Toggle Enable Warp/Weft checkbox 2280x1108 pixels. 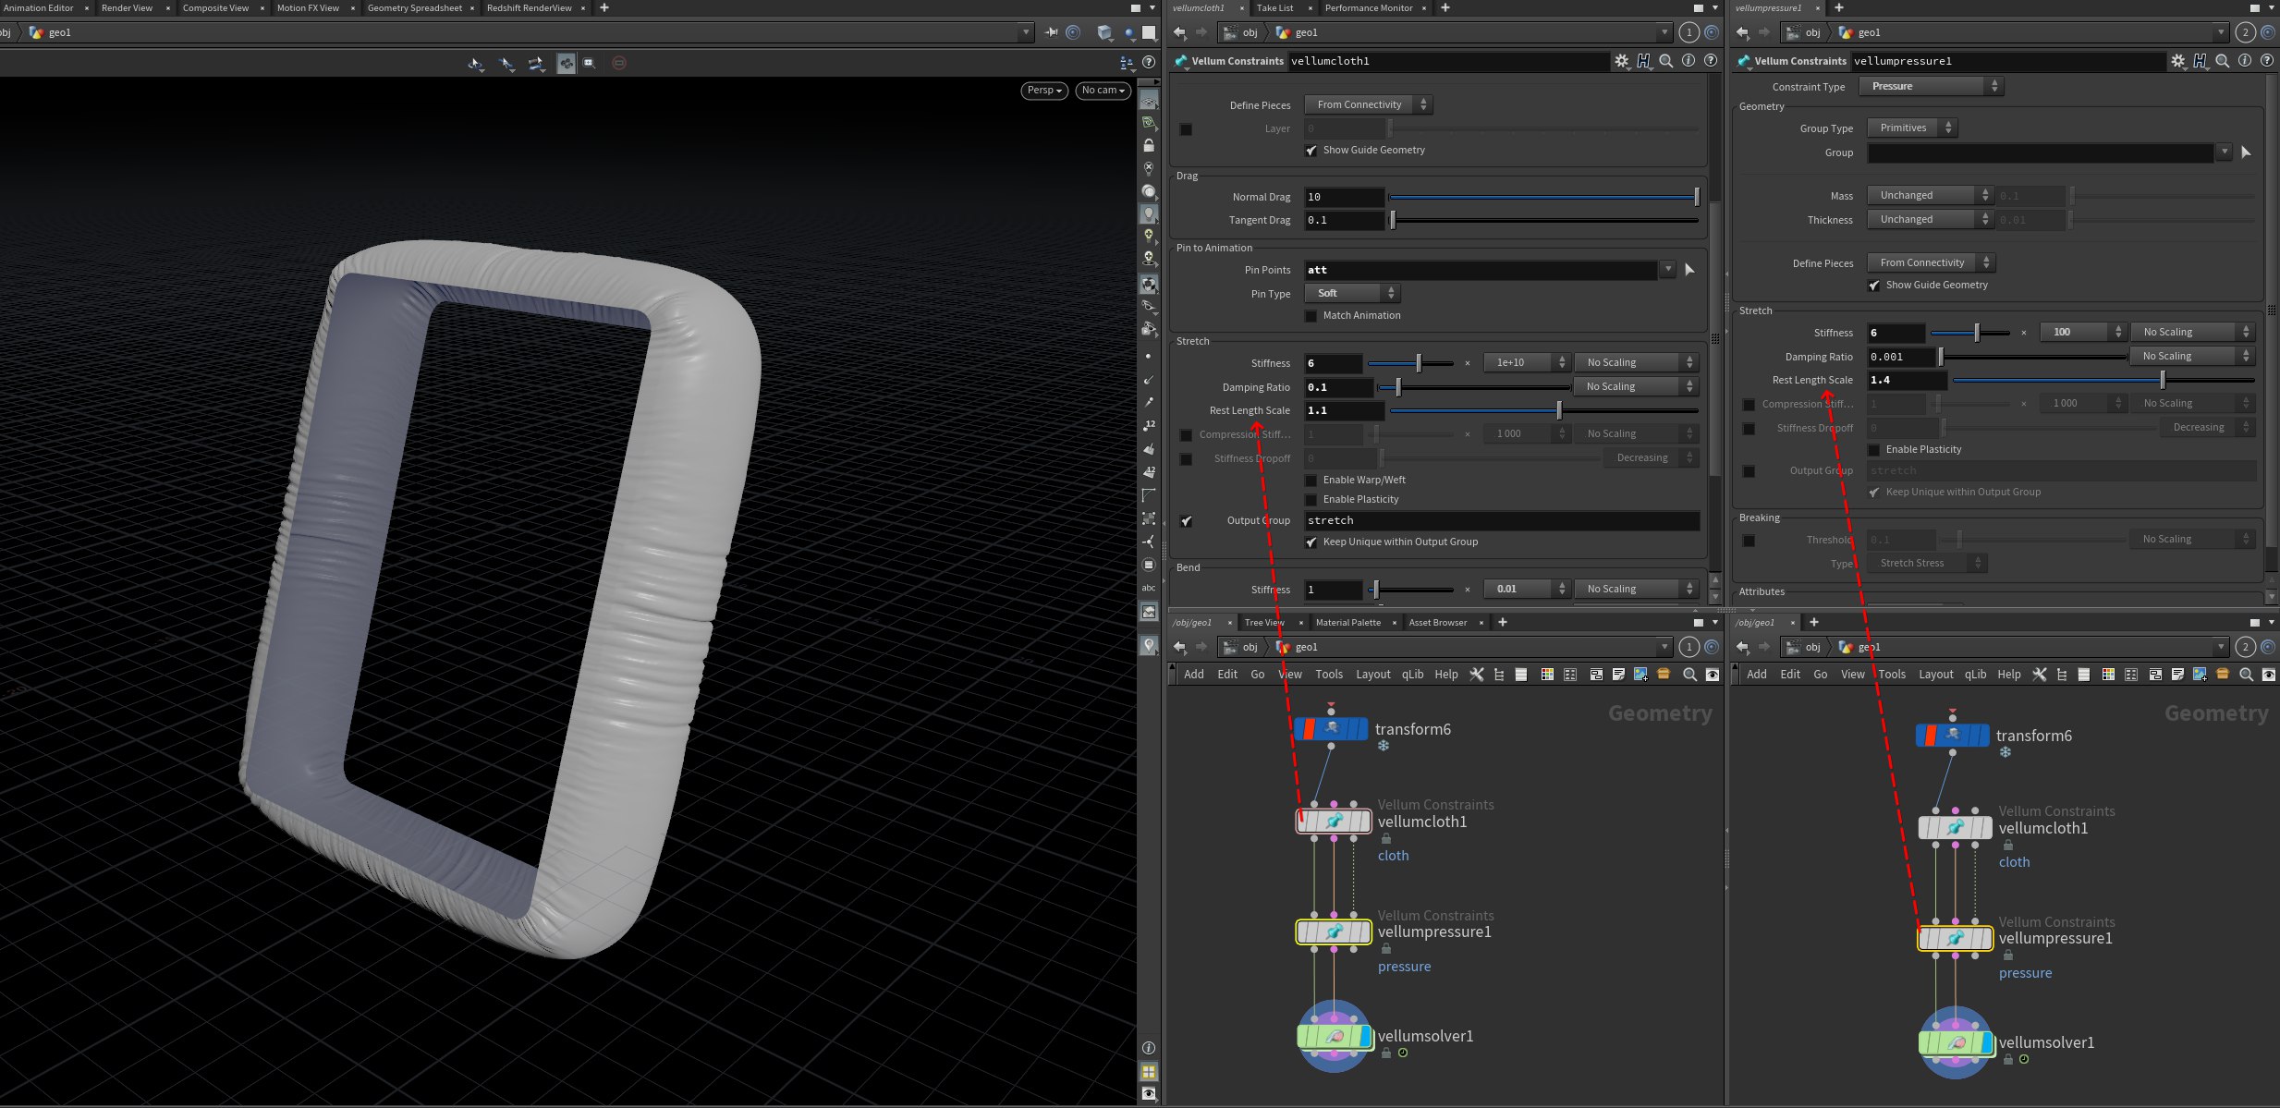(x=1311, y=481)
